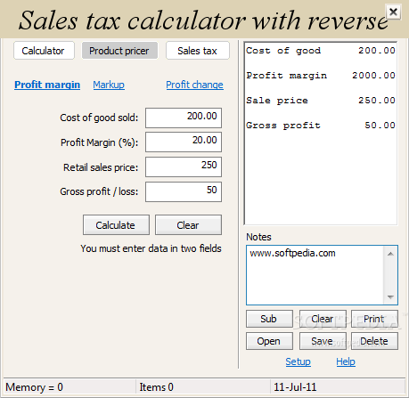The width and height of the screenshot is (409, 398).
Task: Nudge notes scrollbar up arrow
Action: (x=390, y=254)
